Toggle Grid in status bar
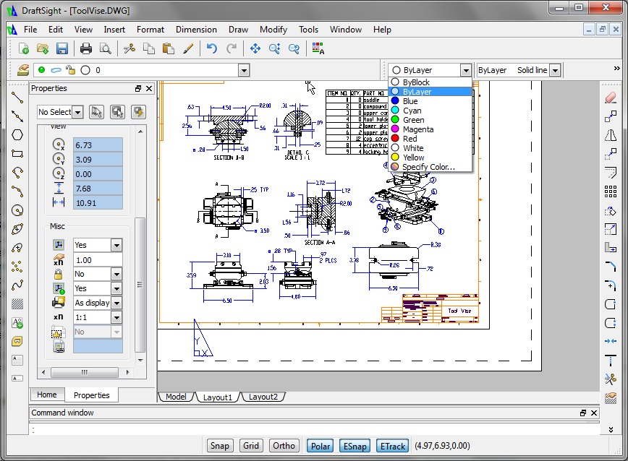 (251, 445)
